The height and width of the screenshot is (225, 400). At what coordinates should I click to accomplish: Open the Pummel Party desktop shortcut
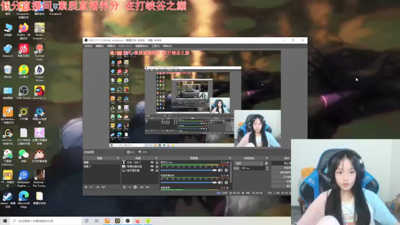(x=39, y=52)
